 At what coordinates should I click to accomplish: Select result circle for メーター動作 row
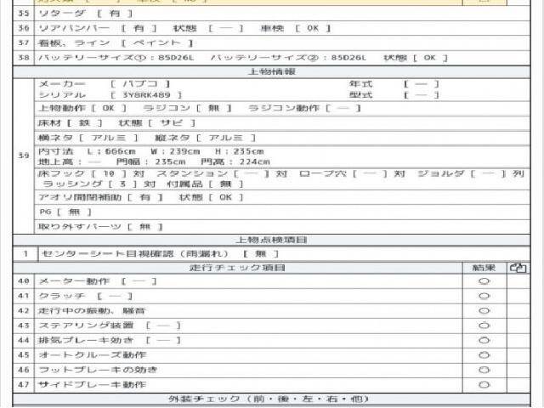coord(484,281)
